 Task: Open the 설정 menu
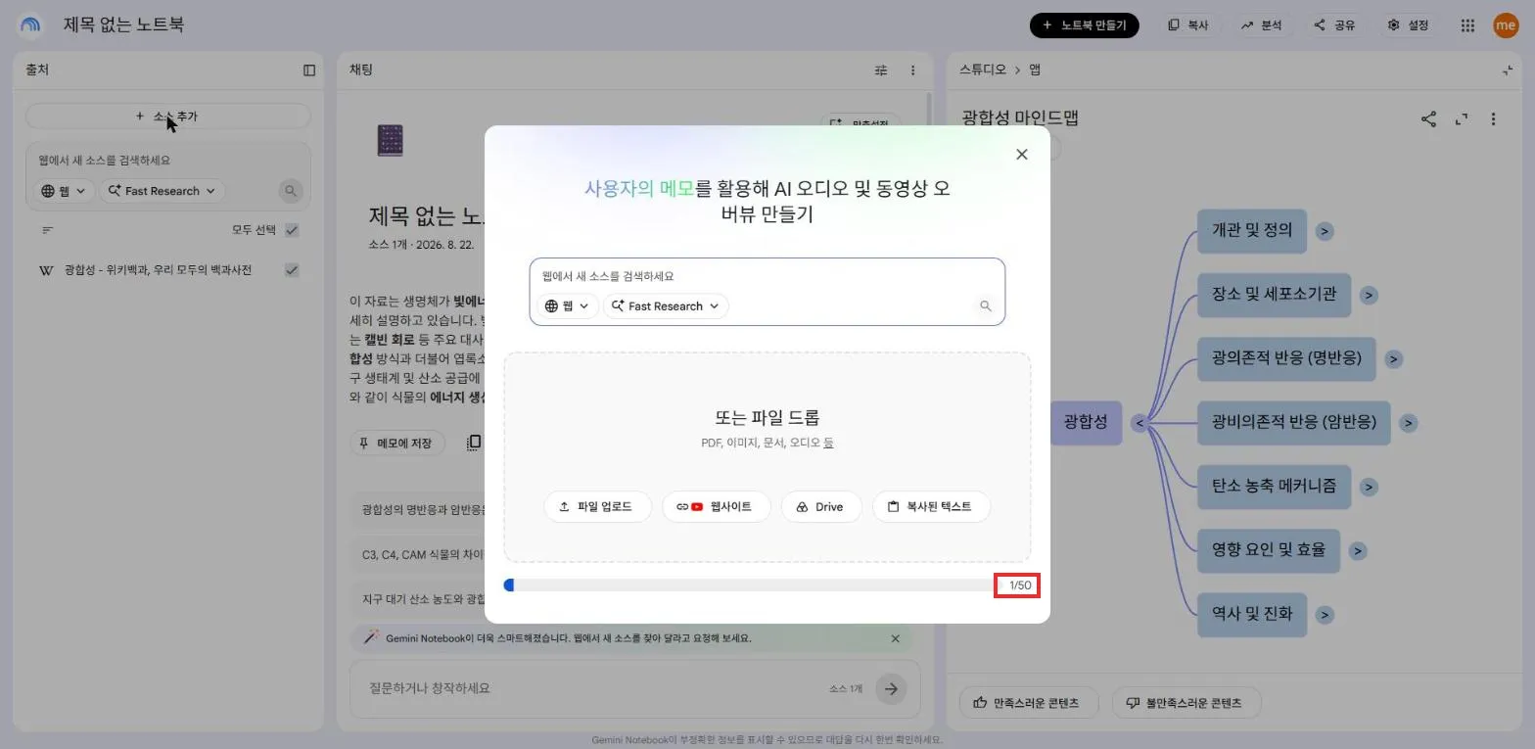click(x=1408, y=25)
